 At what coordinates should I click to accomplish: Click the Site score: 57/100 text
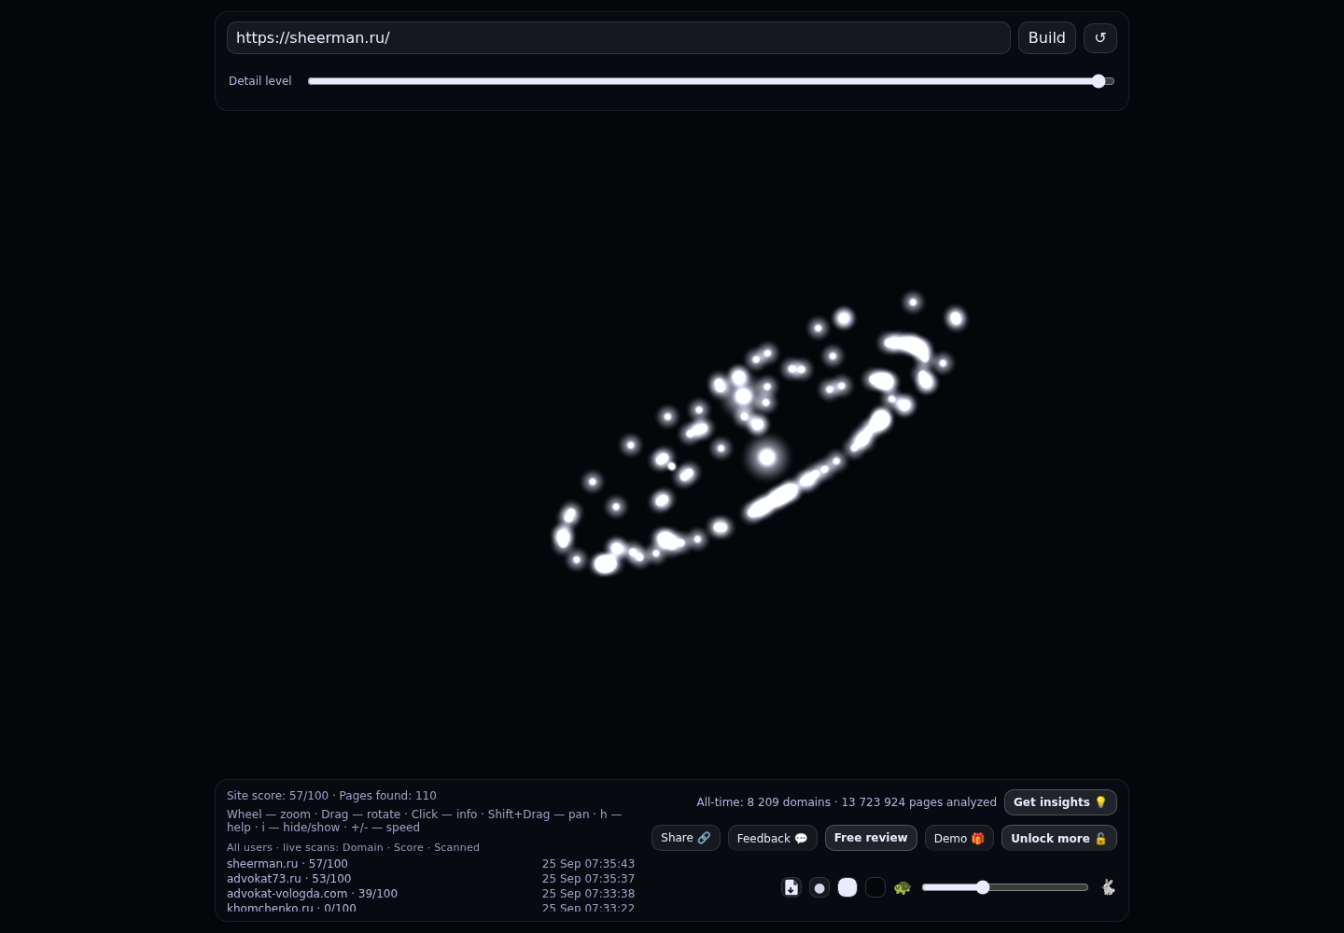(277, 796)
